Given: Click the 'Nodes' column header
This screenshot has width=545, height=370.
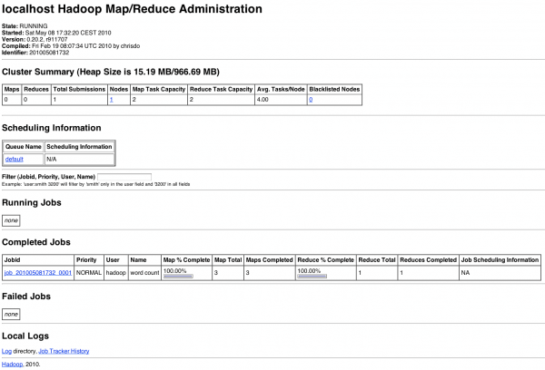Looking at the screenshot, I should coord(119,89).
